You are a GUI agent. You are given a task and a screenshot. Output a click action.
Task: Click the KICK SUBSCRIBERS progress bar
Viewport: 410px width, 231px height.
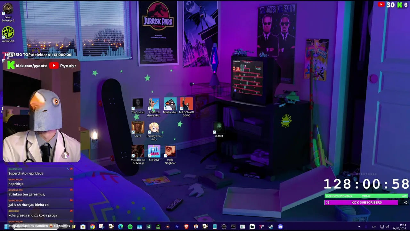tap(366, 202)
